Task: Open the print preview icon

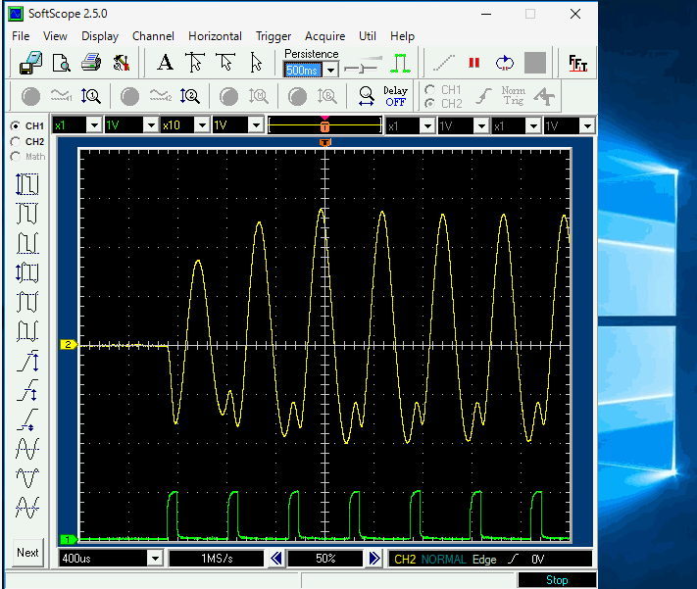Action: (61, 64)
